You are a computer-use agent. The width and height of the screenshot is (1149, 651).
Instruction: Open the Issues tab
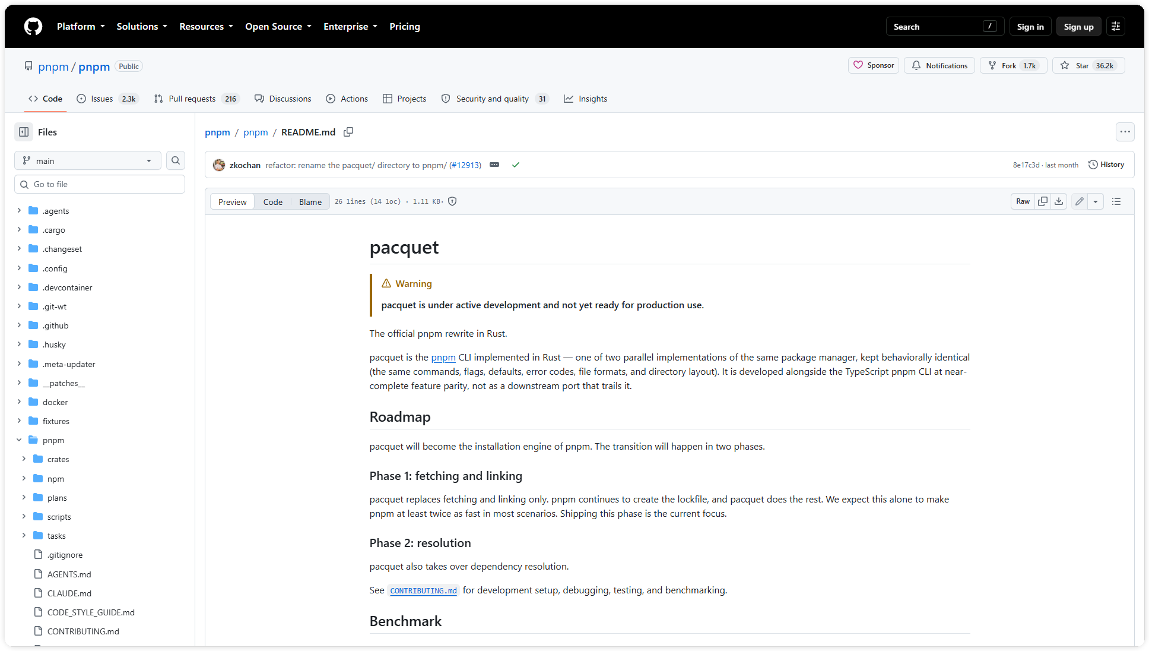point(107,99)
